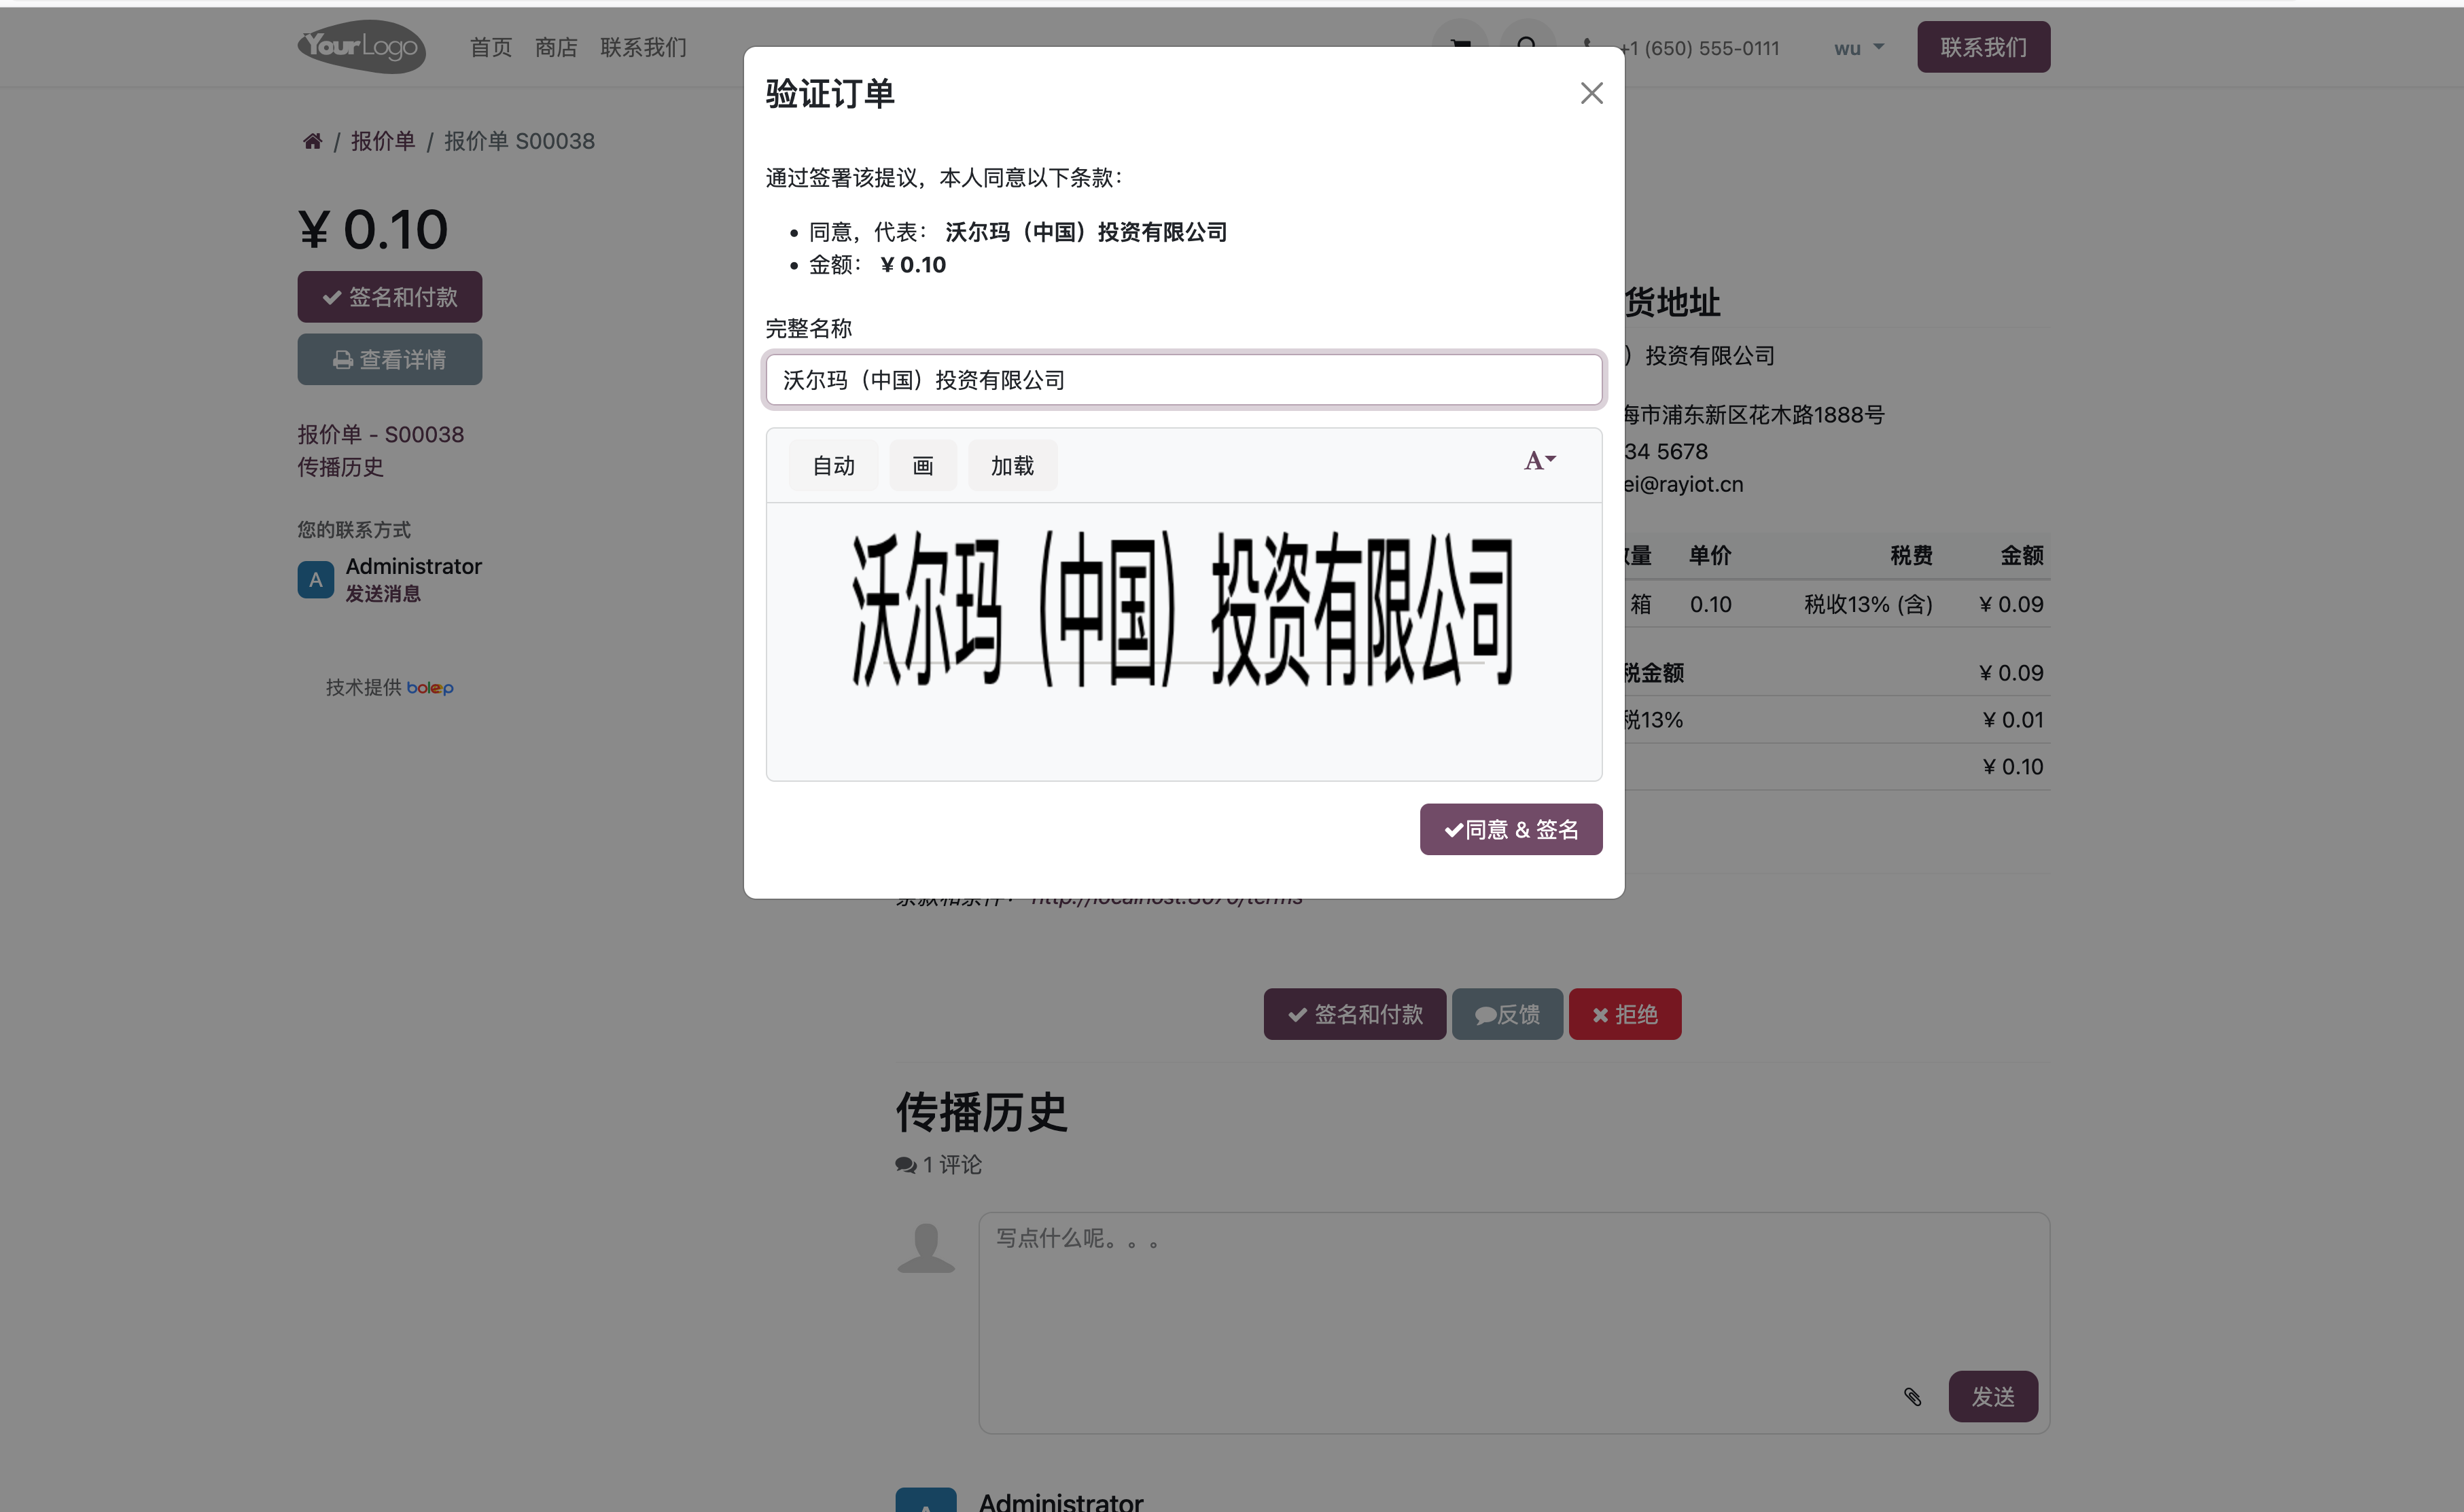Select the 加载 load signature mode
This screenshot has height=1512, width=2464.
click(x=1013, y=466)
